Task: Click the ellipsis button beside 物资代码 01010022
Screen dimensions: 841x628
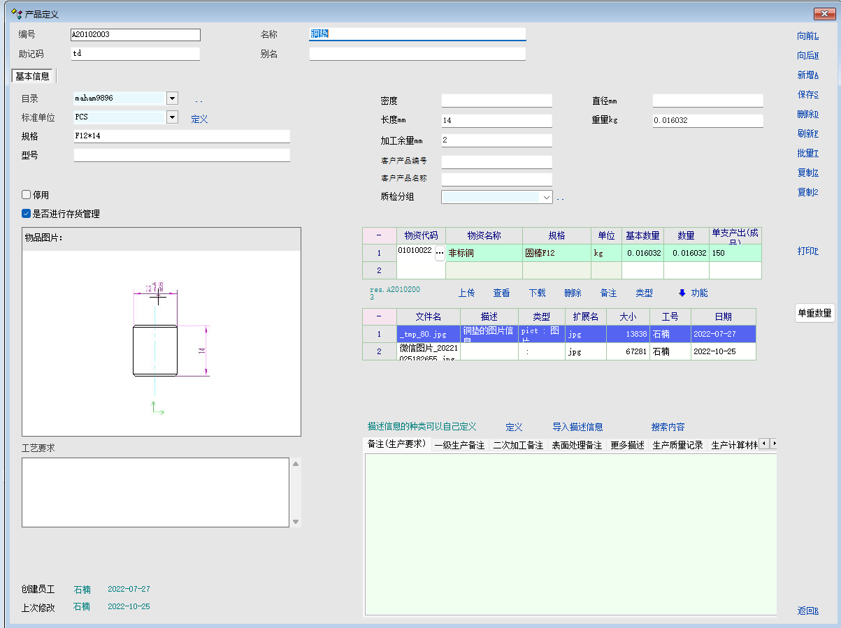Action: point(440,253)
